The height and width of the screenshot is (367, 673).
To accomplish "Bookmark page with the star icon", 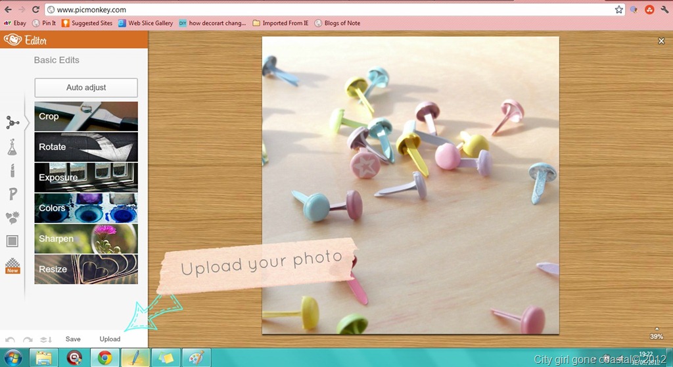I will click(x=618, y=9).
